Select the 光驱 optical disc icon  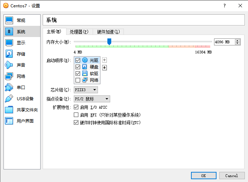[x=85, y=60]
